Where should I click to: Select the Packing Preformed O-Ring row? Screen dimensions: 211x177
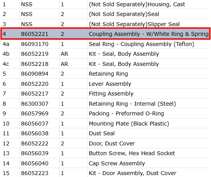coord(106,113)
